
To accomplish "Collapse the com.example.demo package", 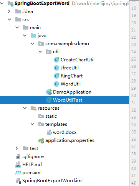I will tap(33, 44).
